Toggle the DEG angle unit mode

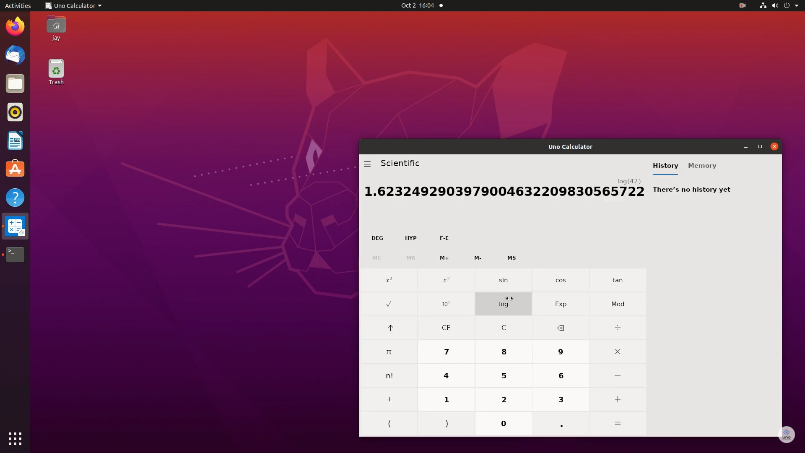pyautogui.click(x=377, y=238)
